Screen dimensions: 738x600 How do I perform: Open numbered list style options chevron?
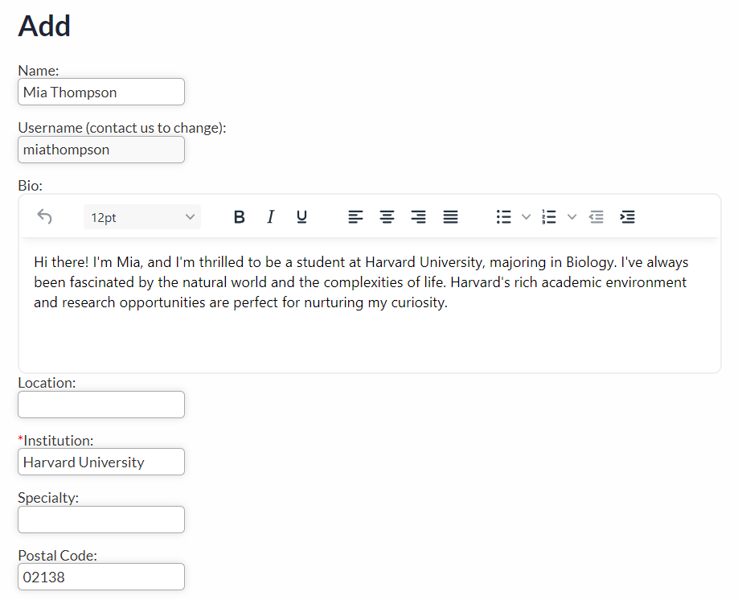pyautogui.click(x=572, y=216)
